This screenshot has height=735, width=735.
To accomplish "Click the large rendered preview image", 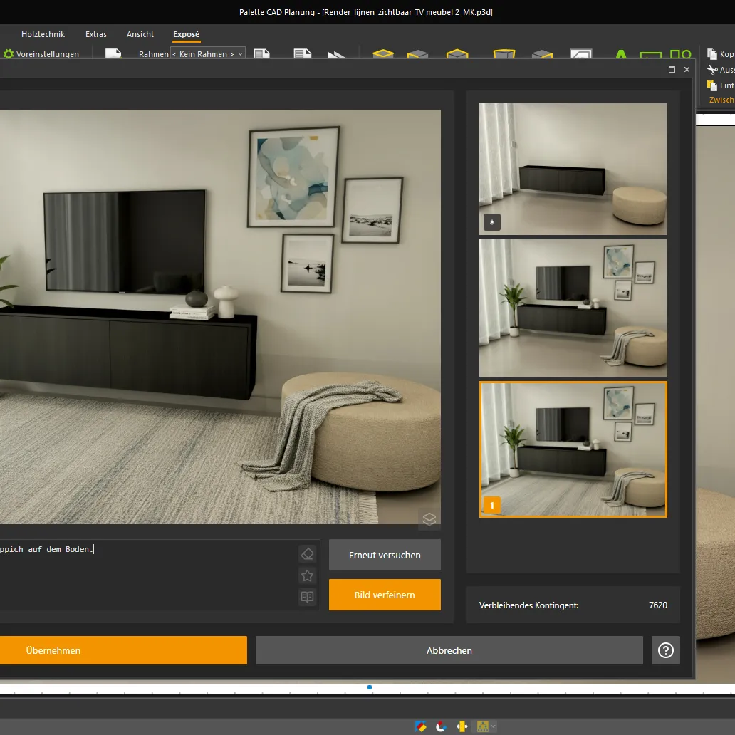I will pos(220,317).
